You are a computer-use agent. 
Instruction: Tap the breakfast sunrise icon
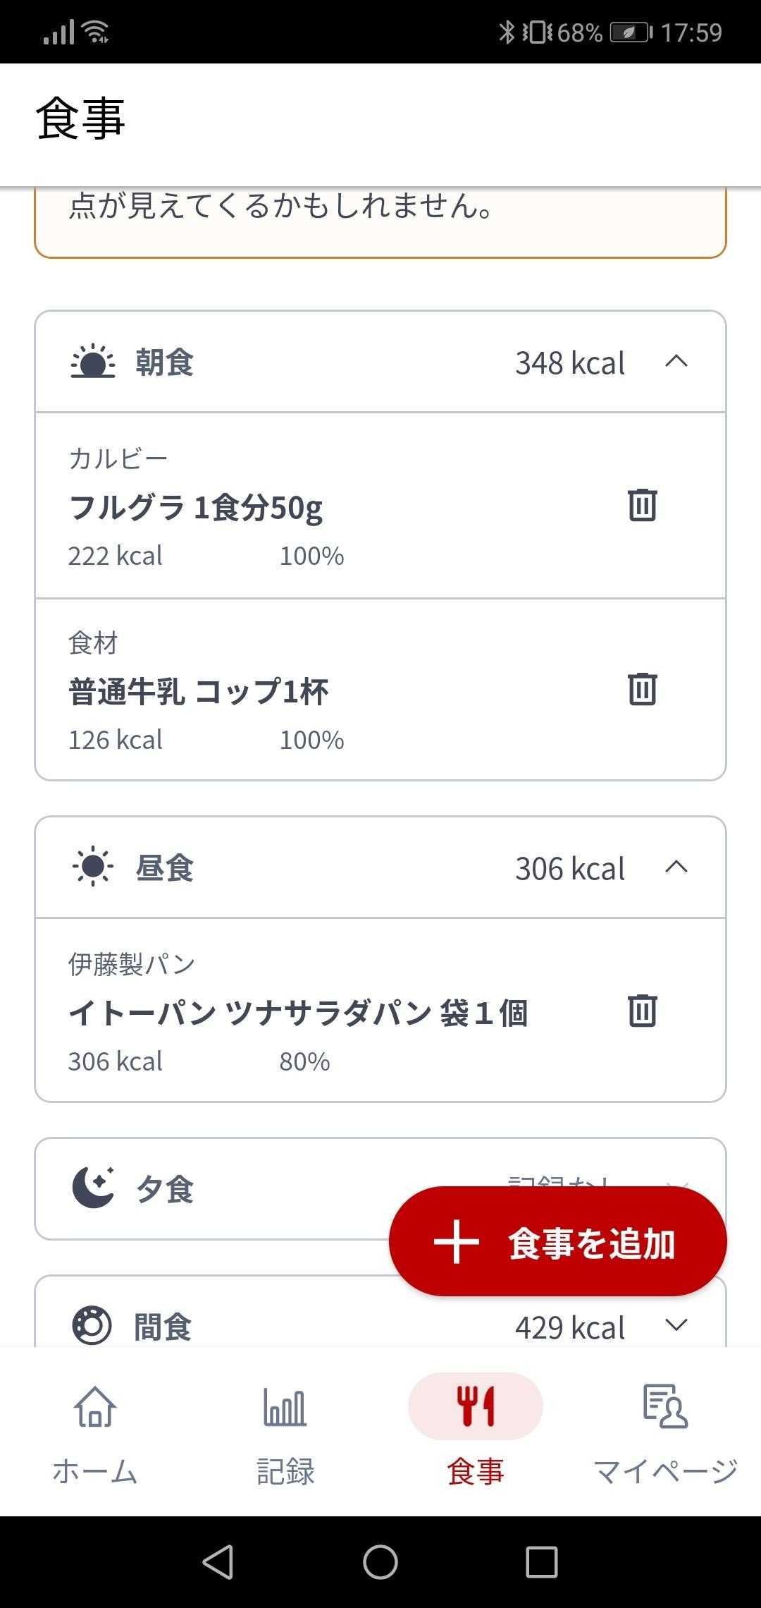pyautogui.click(x=93, y=363)
